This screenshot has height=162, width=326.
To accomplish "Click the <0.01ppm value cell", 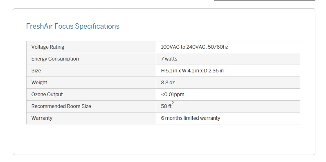I will pos(228,94).
